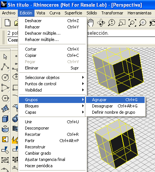Choose Cortar in the menu

pyautogui.click(x=52, y=49)
